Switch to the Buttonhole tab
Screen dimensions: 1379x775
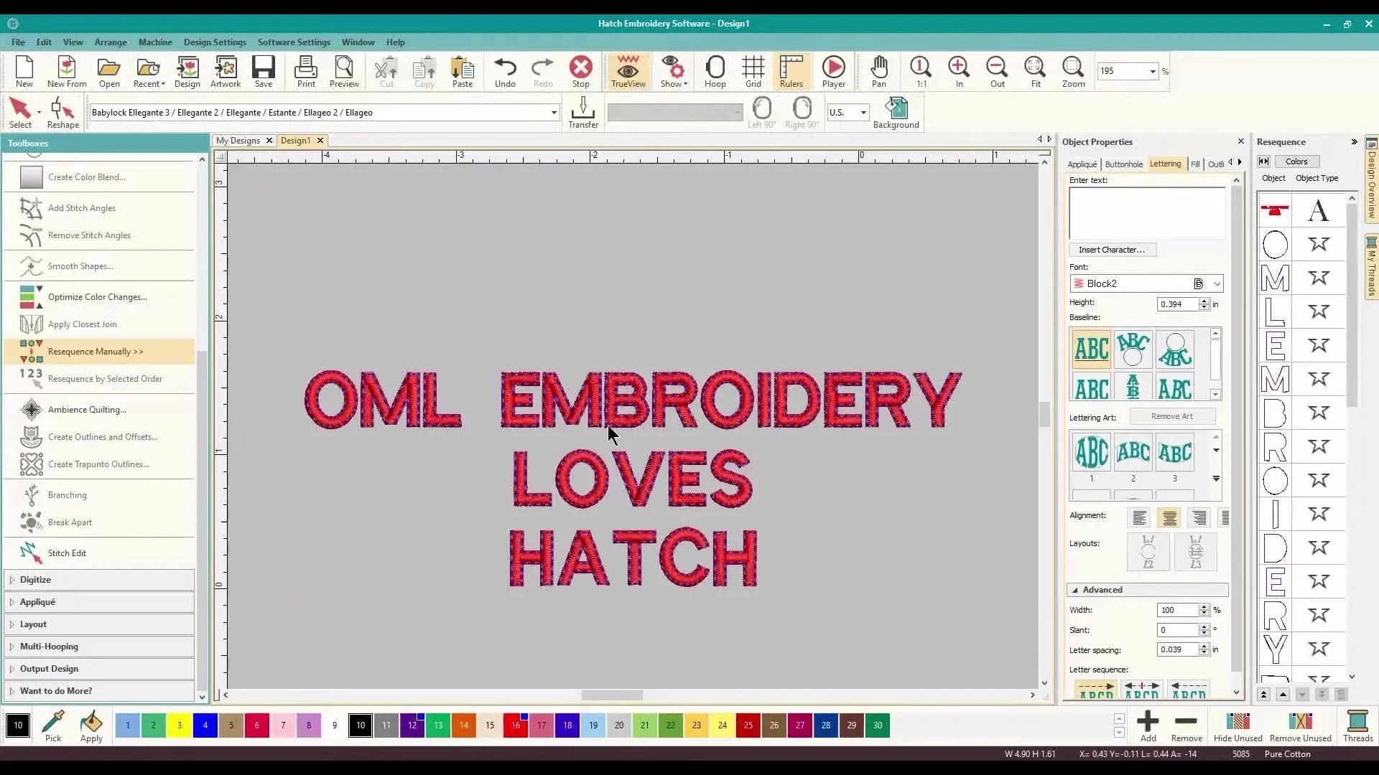coord(1124,164)
